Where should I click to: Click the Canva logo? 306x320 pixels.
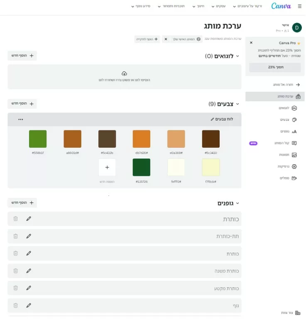point(281,6)
